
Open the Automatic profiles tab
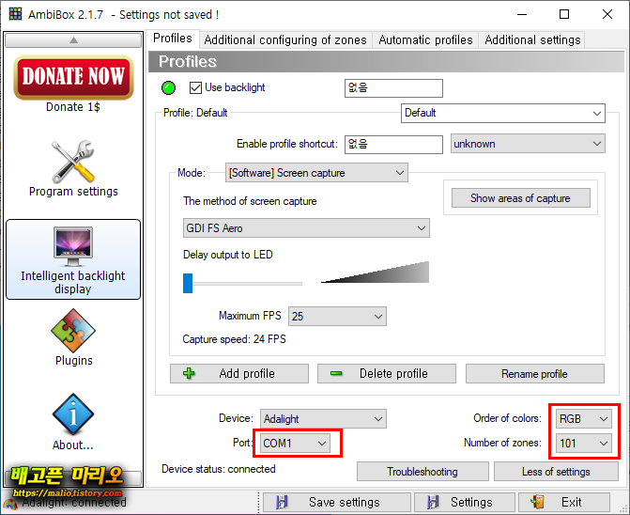tap(425, 39)
